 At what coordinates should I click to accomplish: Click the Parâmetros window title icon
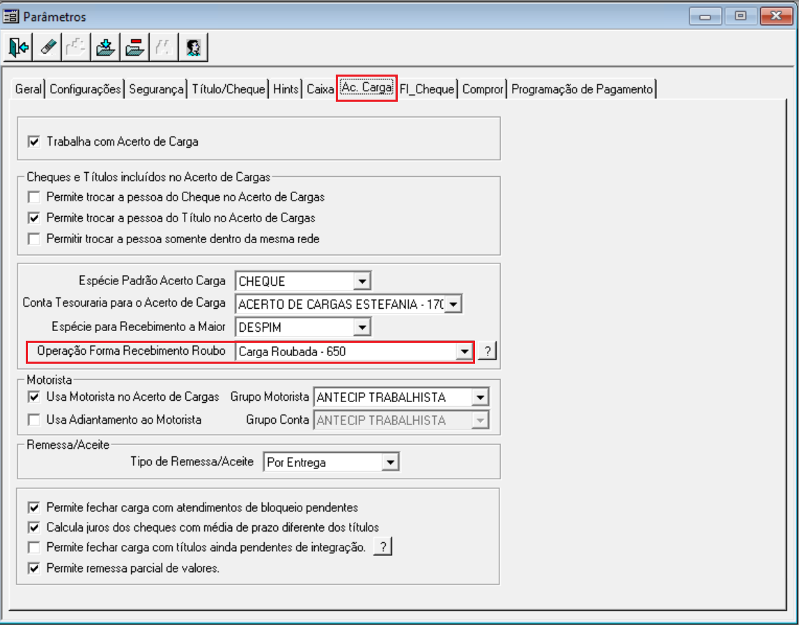coord(10,16)
